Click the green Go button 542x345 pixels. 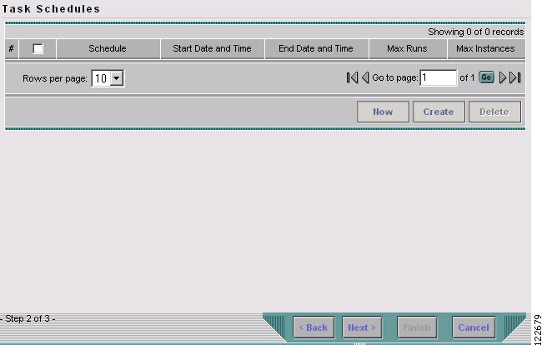pyautogui.click(x=486, y=77)
